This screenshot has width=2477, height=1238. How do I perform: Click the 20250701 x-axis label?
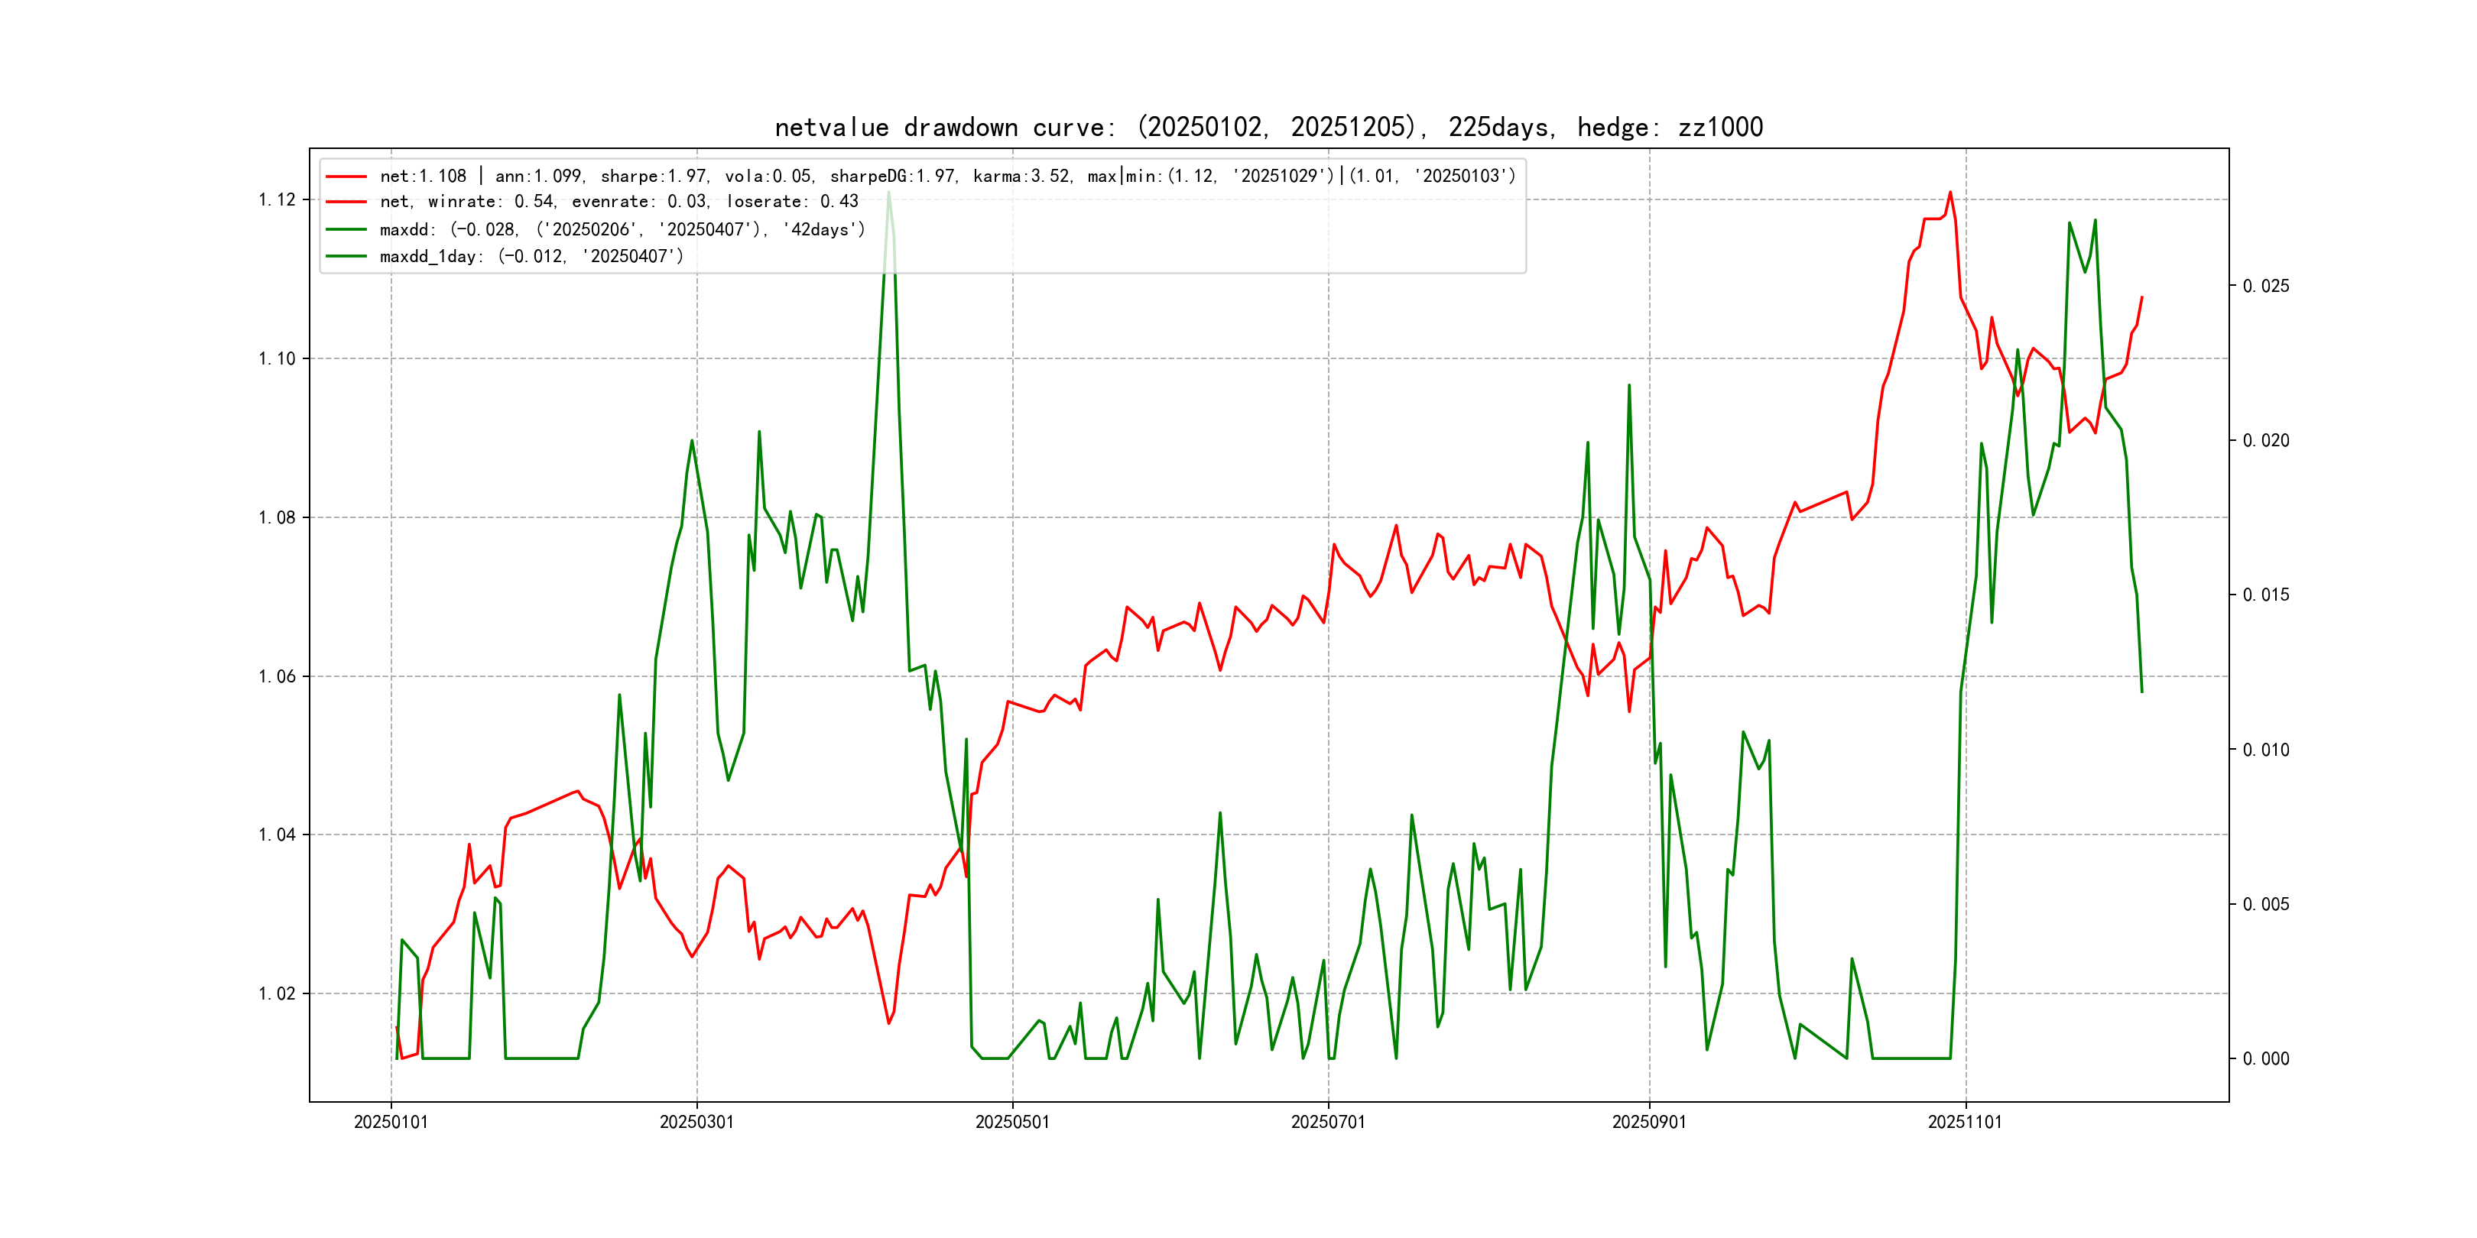1327,1122
